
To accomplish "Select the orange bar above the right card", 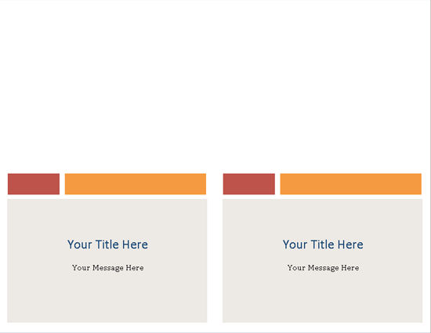I will pos(351,184).
